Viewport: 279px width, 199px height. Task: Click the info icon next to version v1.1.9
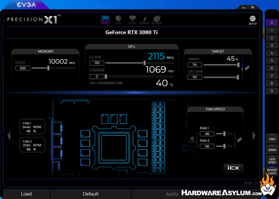point(255,183)
